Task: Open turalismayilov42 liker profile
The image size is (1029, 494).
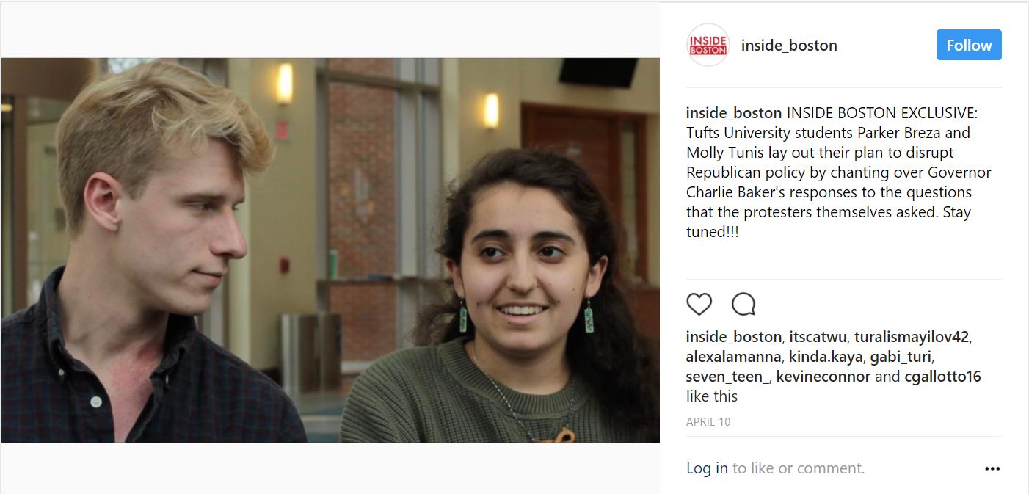Action: (x=912, y=337)
